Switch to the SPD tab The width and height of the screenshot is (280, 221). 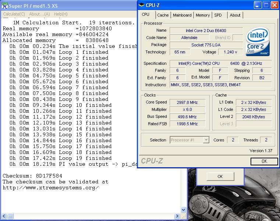coord(218,15)
